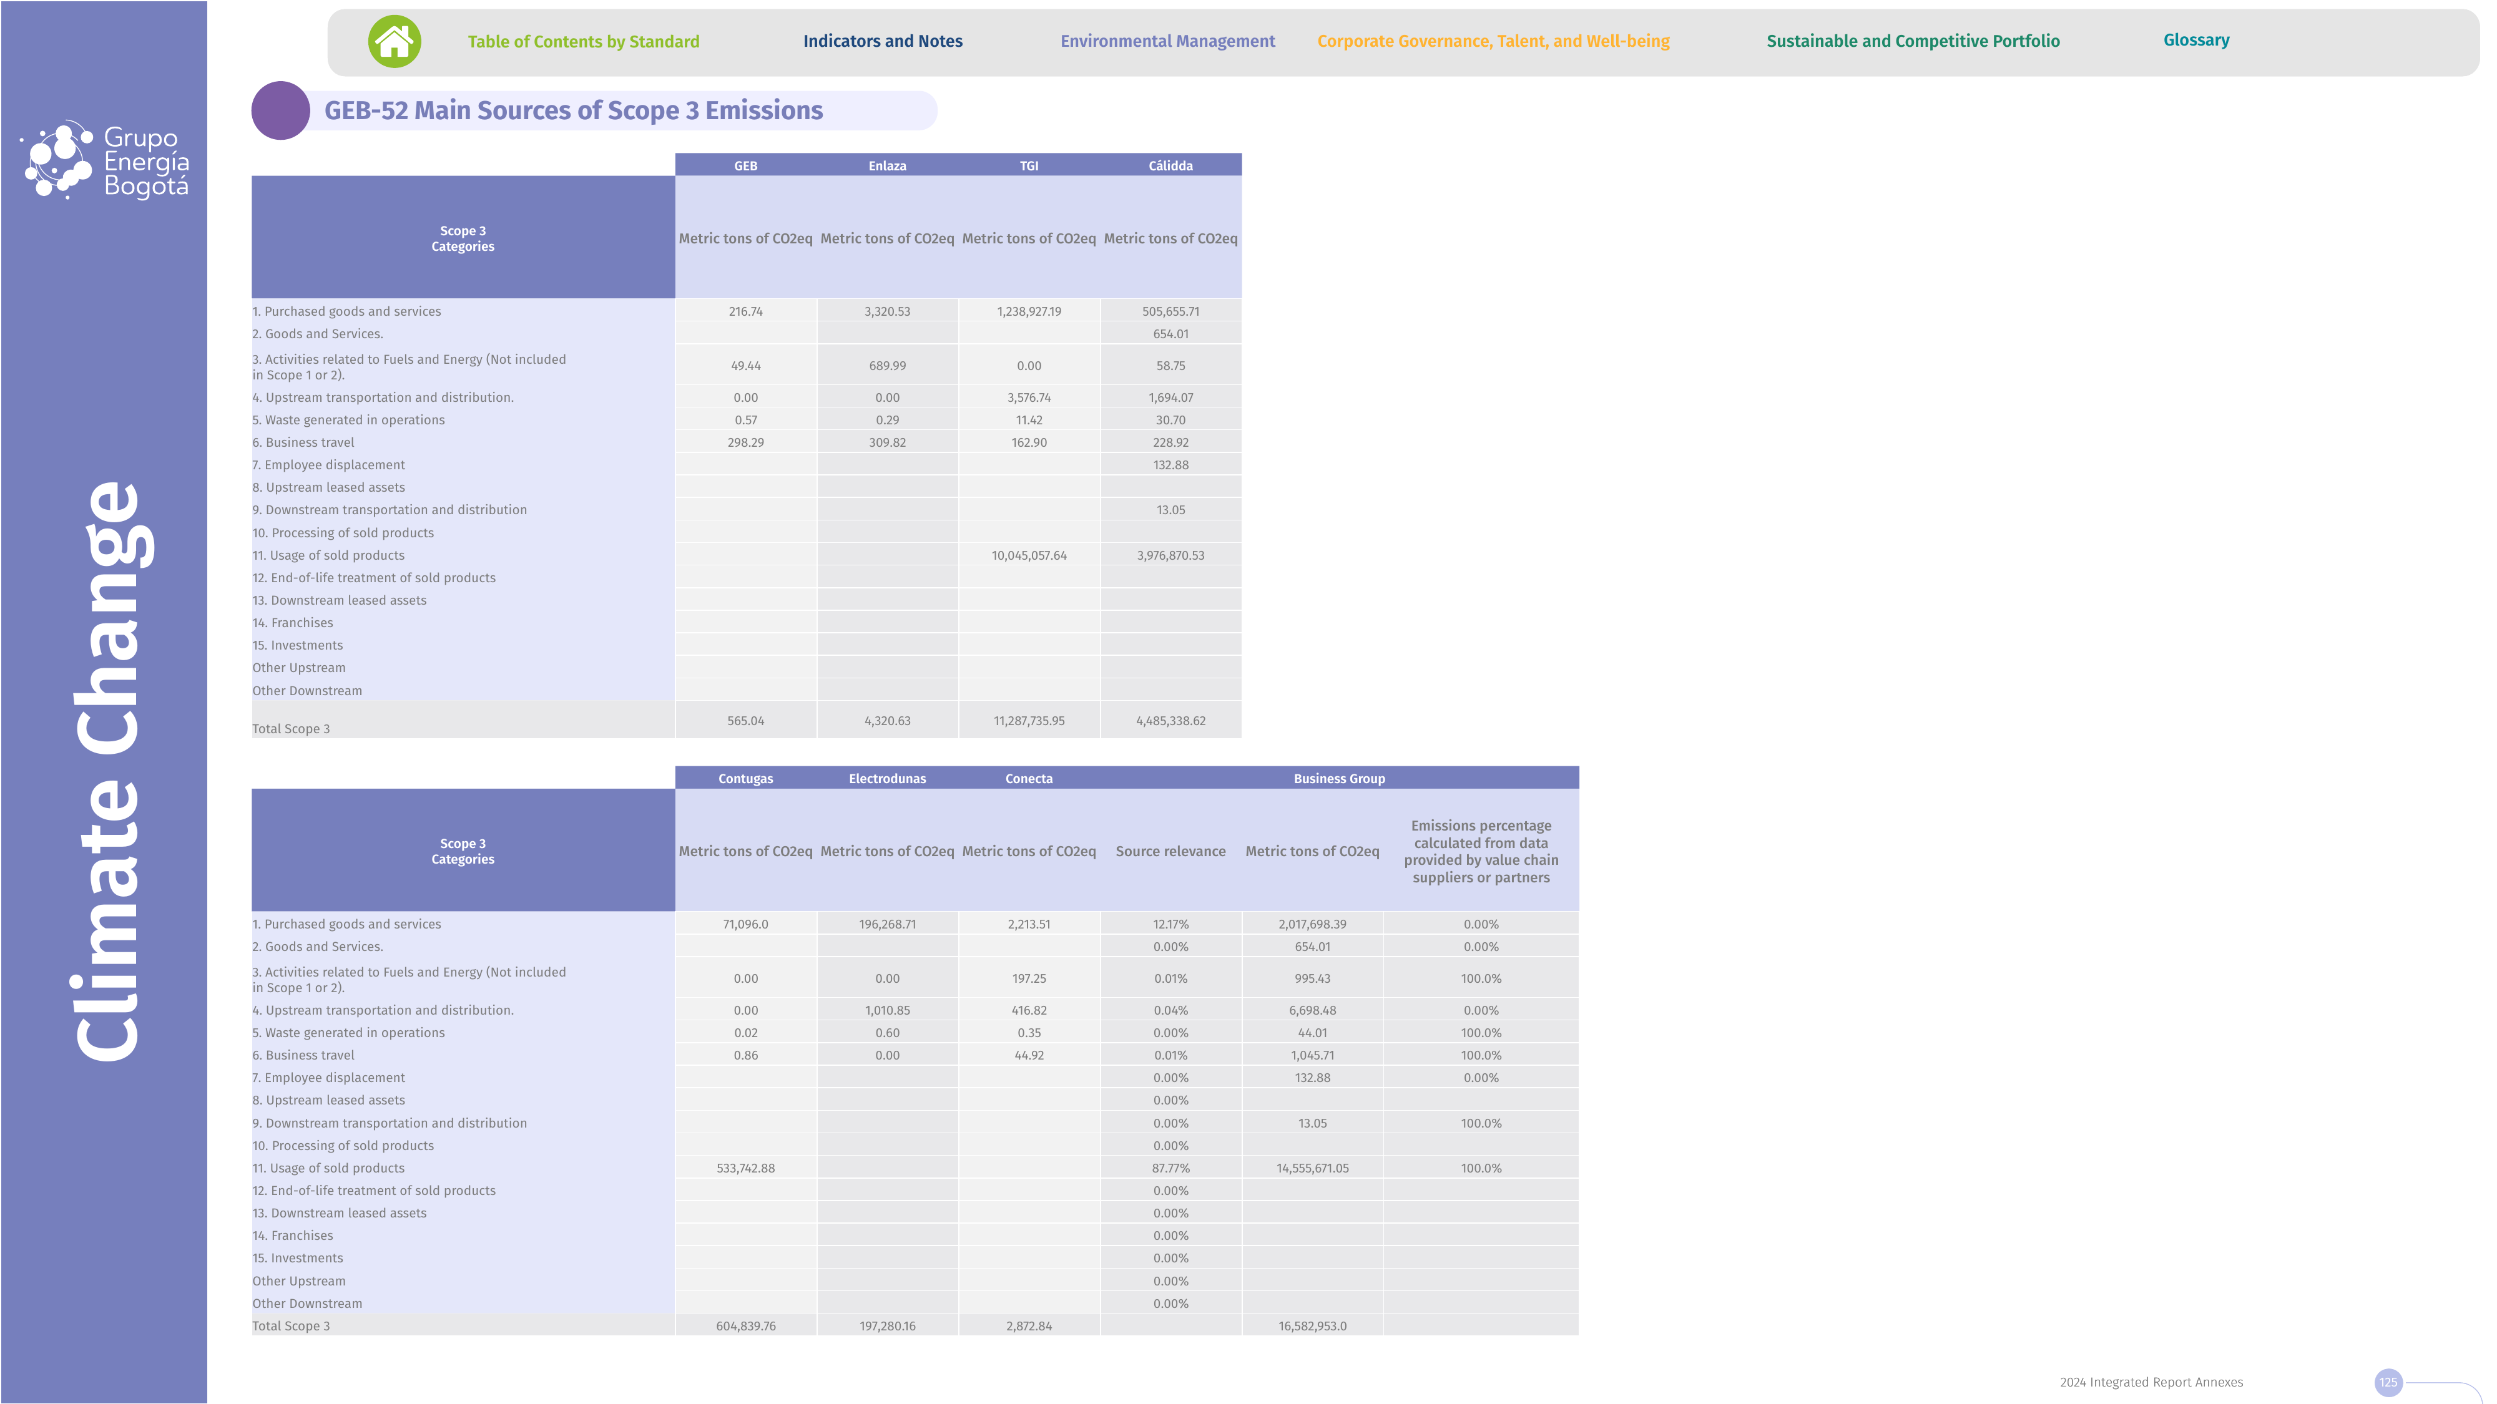Click the green home icon
The image size is (2497, 1404).
[x=395, y=42]
